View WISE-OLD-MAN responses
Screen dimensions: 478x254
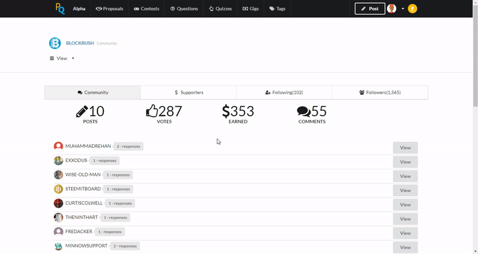pyautogui.click(x=405, y=176)
